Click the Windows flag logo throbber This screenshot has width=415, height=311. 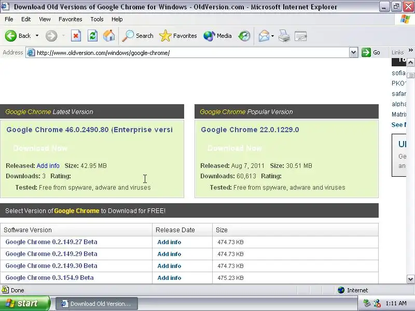(405, 19)
